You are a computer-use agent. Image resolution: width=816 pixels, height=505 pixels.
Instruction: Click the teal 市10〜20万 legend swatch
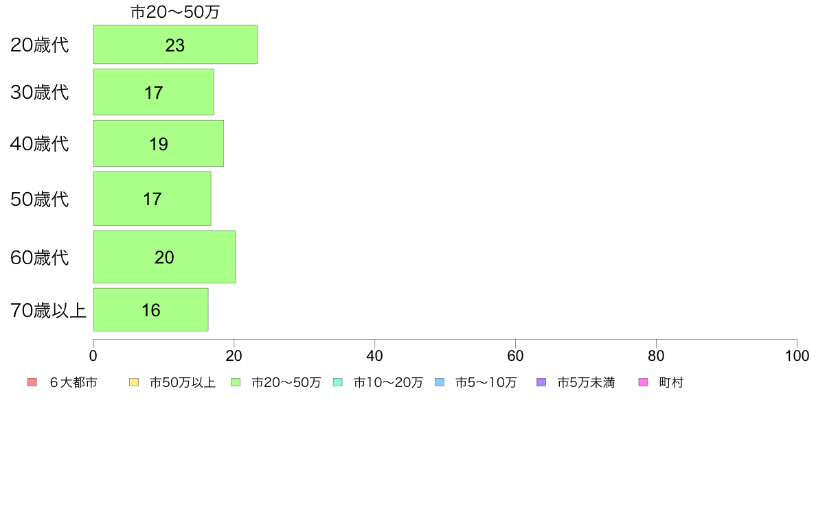(x=338, y=382)
